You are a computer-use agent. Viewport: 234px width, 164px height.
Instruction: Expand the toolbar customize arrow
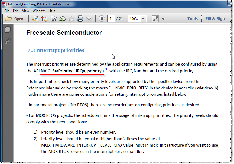(163, 19)
